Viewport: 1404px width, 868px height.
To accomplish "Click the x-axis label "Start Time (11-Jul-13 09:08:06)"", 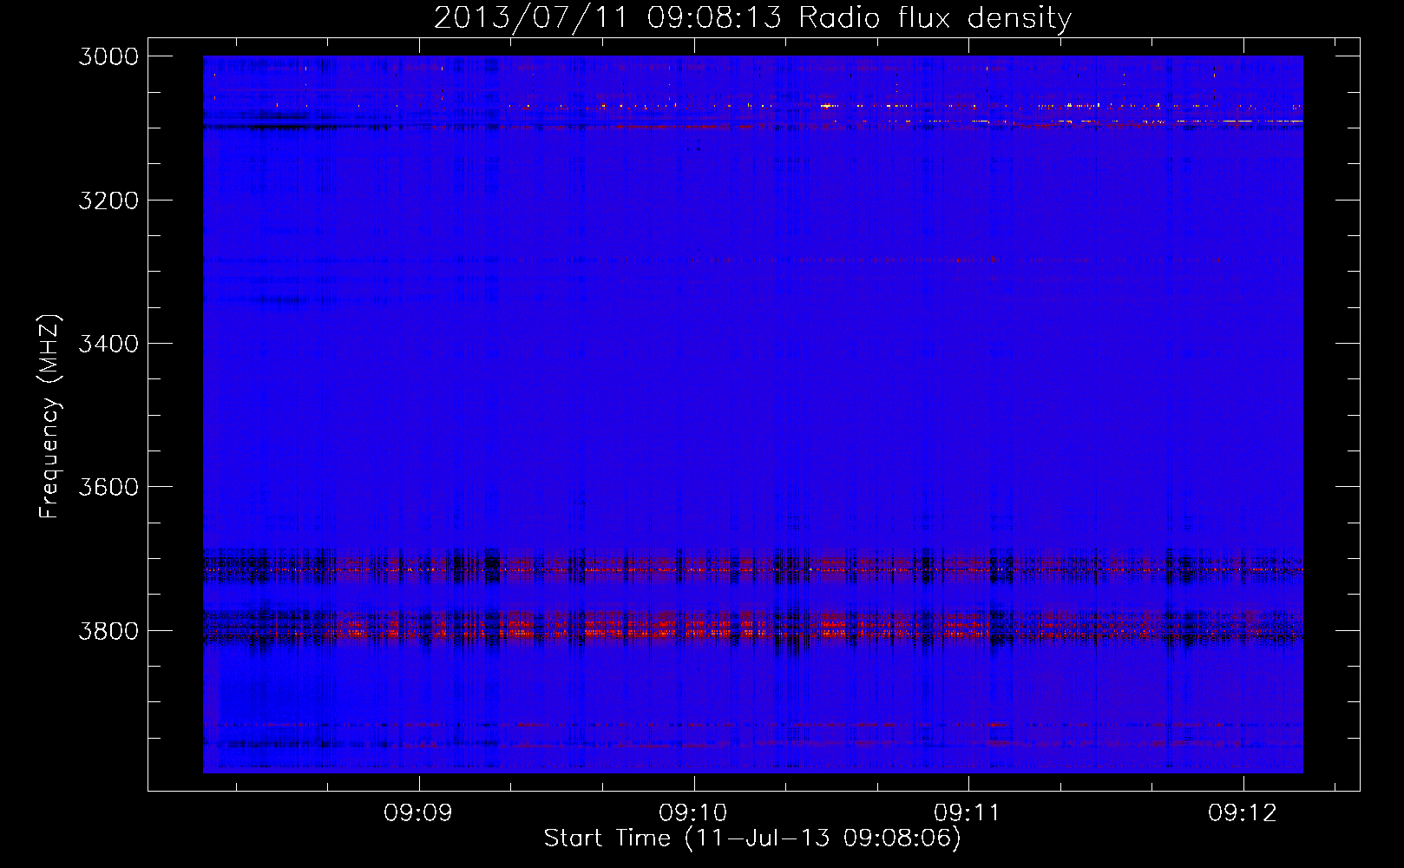I will point(752,838).
